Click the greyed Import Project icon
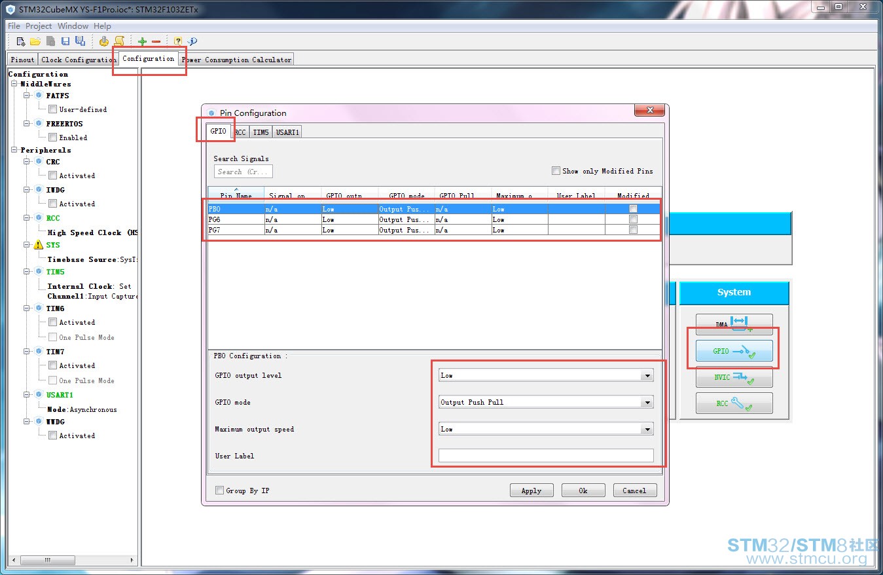 pyautogui.click(x=50, y=41)
